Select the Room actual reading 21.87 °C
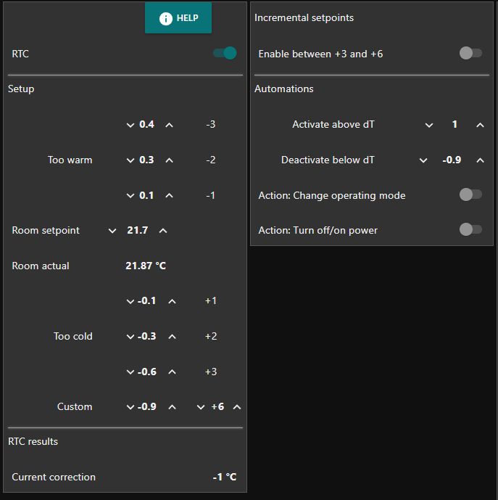 (146, 266)
